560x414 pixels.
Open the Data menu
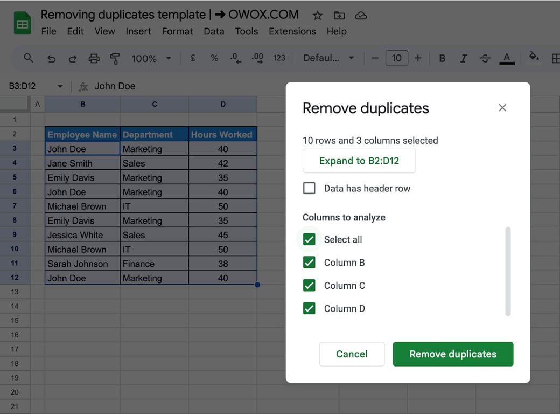[x=214, y=31]
